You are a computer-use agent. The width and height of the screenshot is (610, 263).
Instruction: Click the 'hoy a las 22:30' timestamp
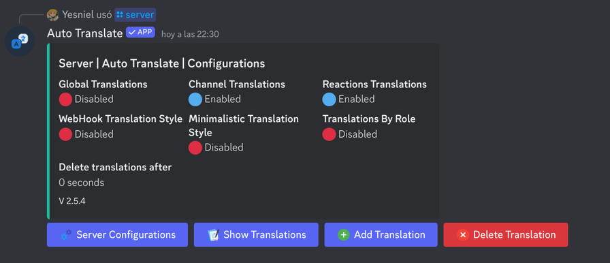190,34
